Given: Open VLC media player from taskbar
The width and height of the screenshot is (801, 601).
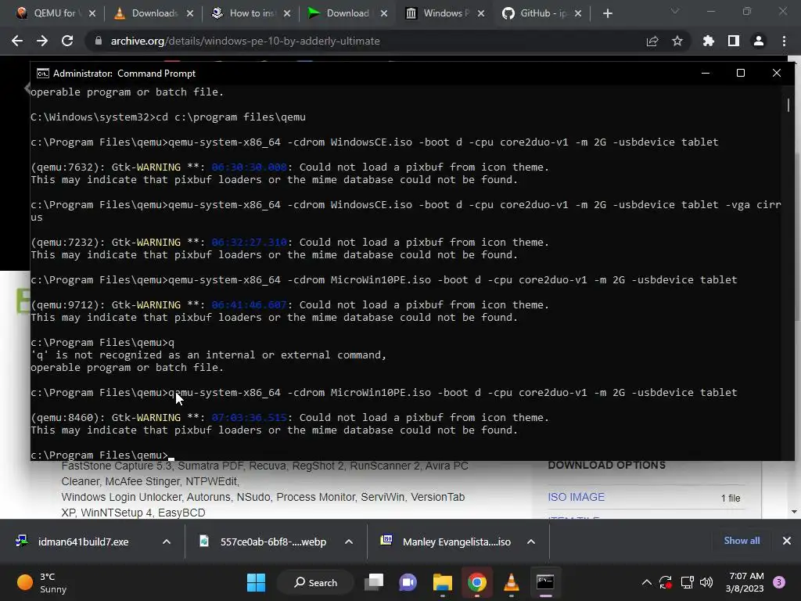Looking at the screenshot, I should click(512, 582).
